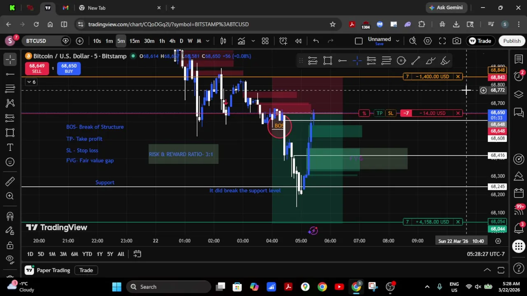Screen dimensions: 527x296
Task: Open the patterns drawing tool
Action: click(10, 103)
